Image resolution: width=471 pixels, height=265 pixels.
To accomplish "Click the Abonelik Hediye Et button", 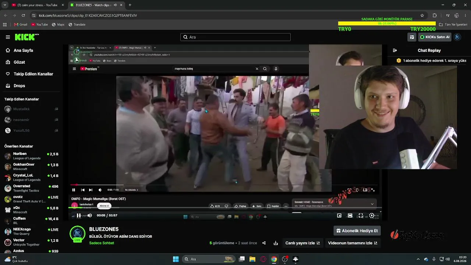I will tap(357, 231).
